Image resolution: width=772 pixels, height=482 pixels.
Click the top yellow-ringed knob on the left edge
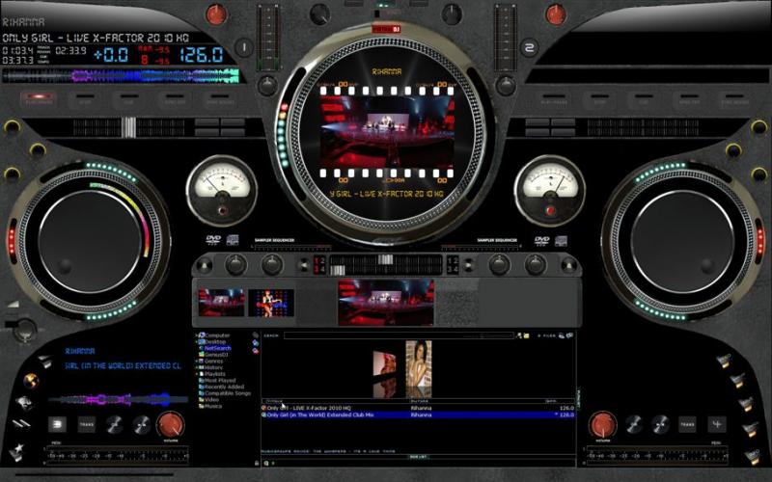pos(12,127)
